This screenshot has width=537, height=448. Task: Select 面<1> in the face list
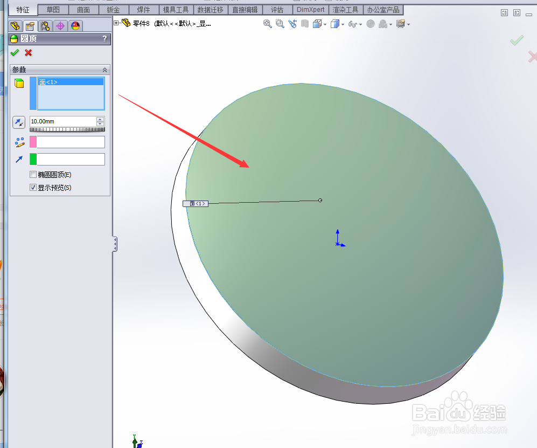click(71, 82)
